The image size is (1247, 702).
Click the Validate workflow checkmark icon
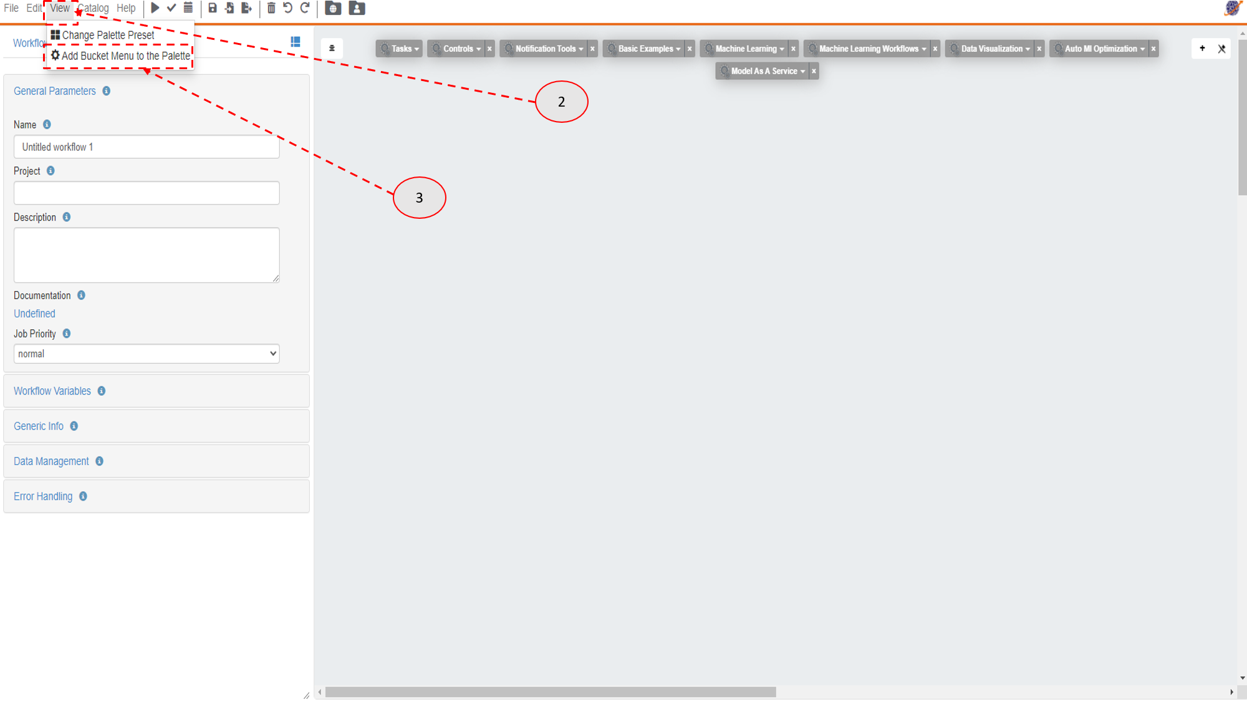point(170,9)
